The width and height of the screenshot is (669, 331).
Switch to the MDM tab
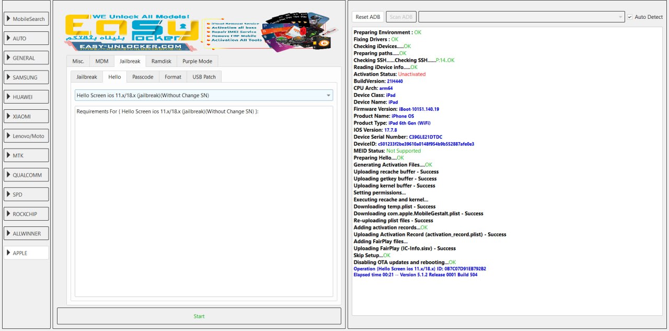[x=102, y=61]
